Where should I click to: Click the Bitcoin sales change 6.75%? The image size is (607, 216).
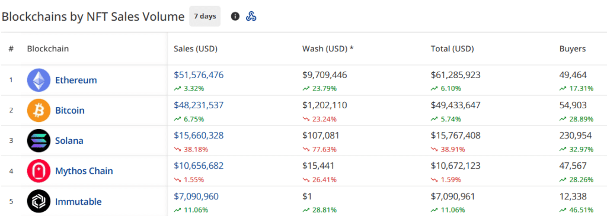[194, 119]
